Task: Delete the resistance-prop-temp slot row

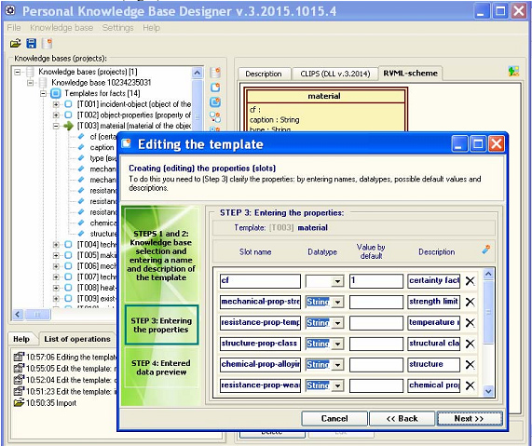Action: (x=470, y=322)
